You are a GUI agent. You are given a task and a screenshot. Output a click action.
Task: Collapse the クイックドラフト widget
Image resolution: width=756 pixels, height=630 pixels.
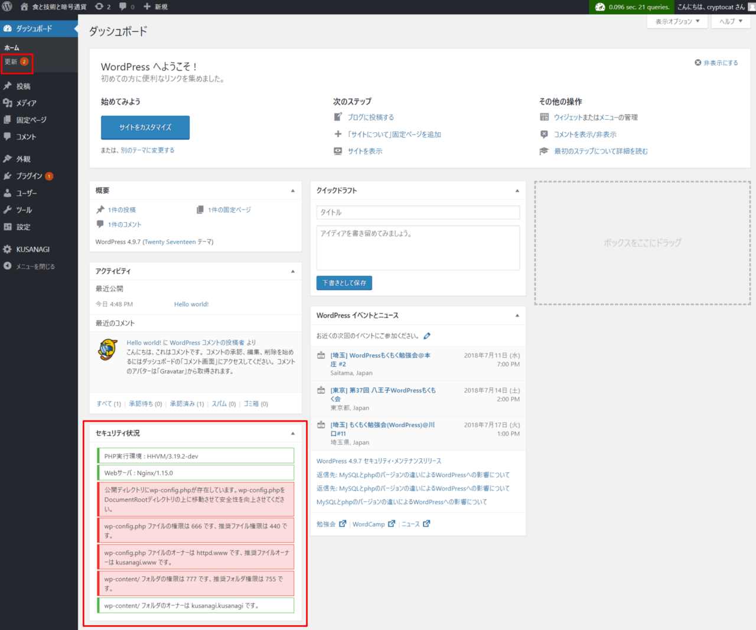point(517,191)
